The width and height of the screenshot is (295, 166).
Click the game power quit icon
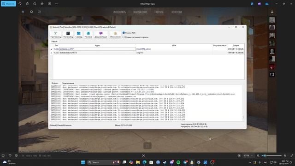pyautogui.click(x=39, y=12)
